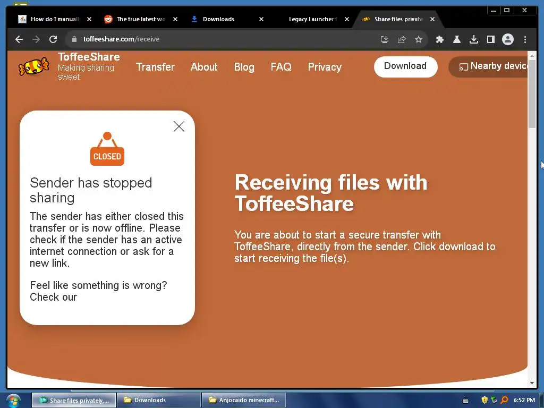Go back using the browser back arrow
The height and width of the screenshot is (408, 544).
pos(19,39)
